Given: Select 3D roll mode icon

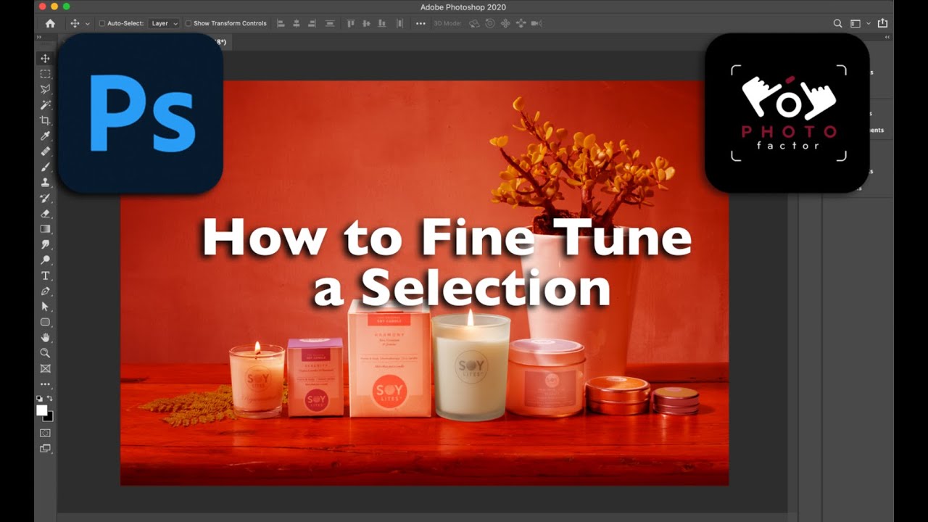Looking at the screenshot, I should 489,23.
